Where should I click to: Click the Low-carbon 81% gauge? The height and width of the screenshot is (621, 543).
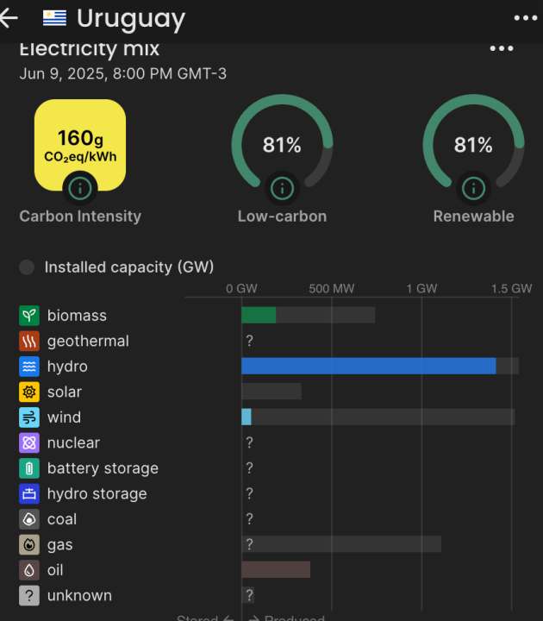click(x=282, y=145)
